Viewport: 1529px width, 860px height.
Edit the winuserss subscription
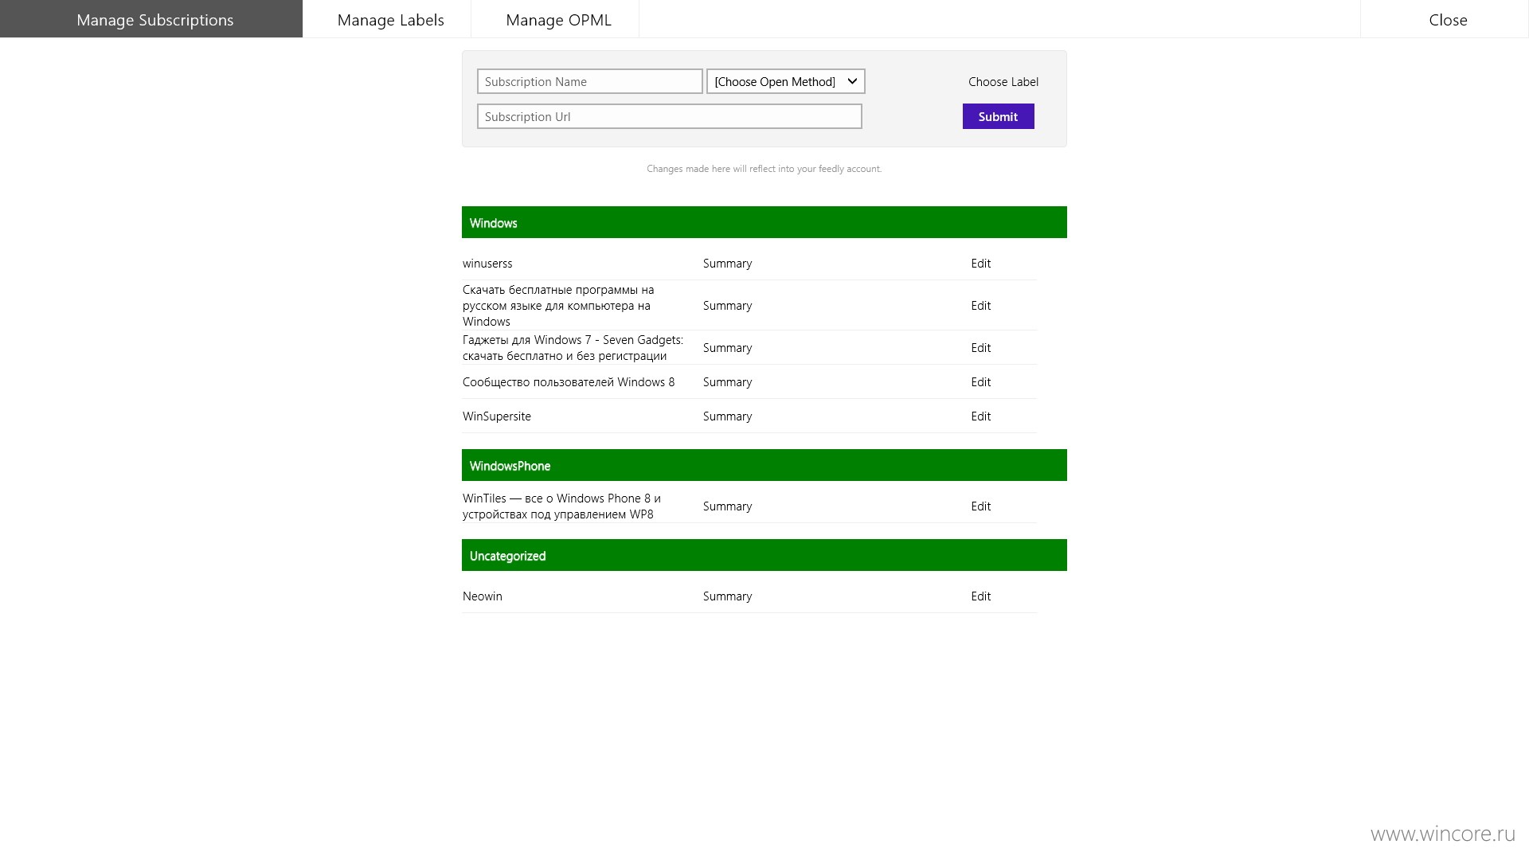coord(981,264)
